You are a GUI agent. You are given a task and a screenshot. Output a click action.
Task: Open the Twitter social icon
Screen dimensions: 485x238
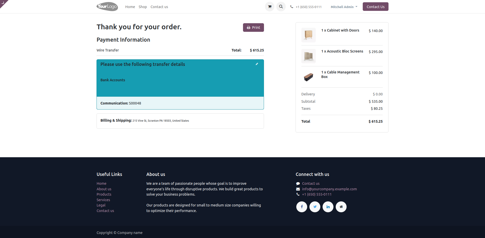(x=315, y=207)
